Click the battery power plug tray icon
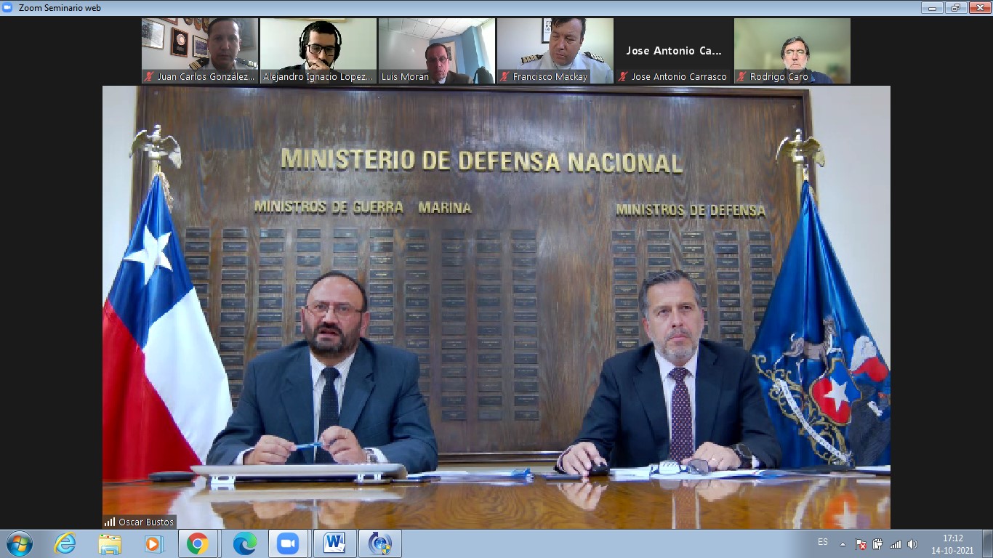 click(x=878, y=543)
